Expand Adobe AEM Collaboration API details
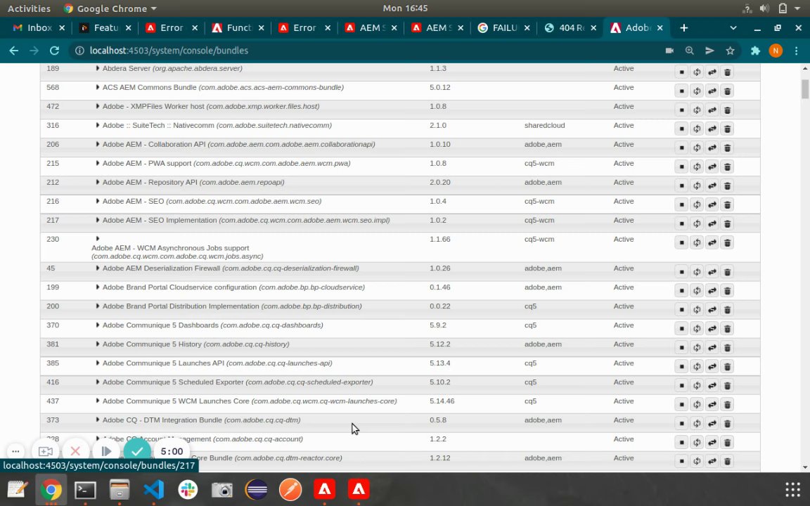810x506 pixels. pyautogui.click(x=97, y=144)
